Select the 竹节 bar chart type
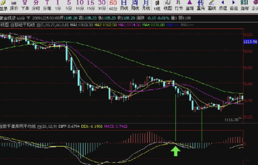Viewport: 258px width, 165px height. [179, 5]
